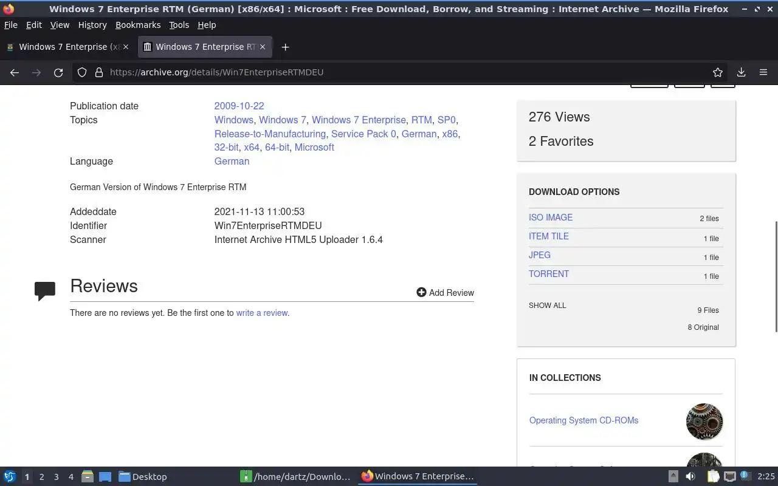
Task: Open the German language link
Action: point(232,161)
